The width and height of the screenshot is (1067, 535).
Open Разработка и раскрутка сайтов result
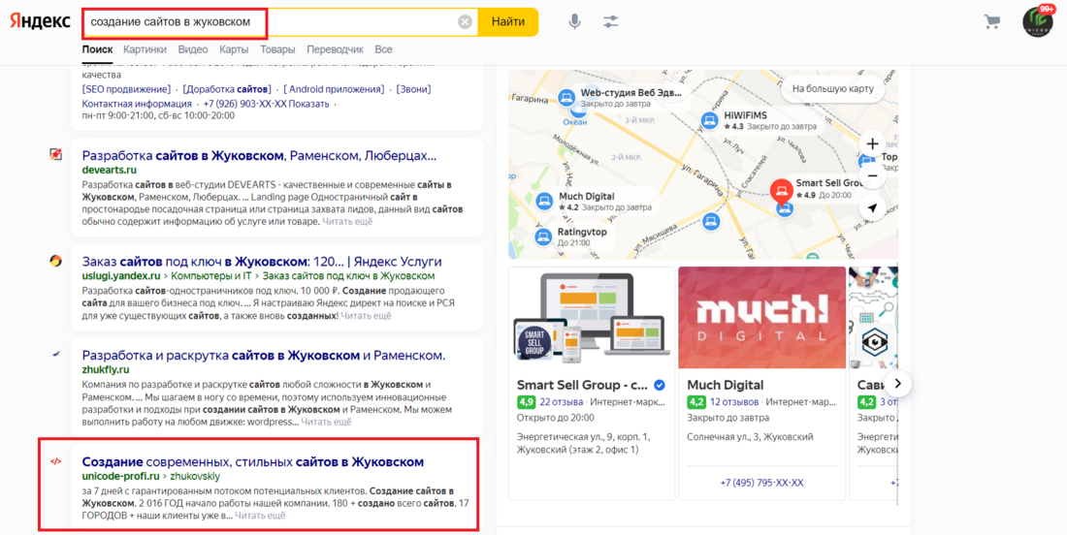263,356
